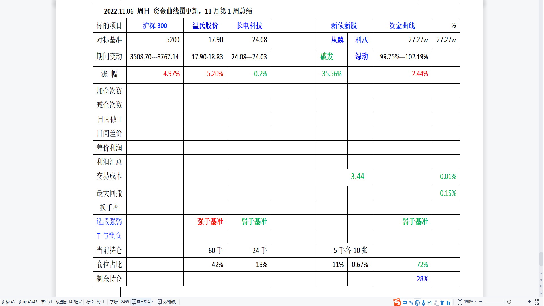Open the 190% zoom level dropdown
This screenshot has height=306, width=544.
tap(470, 302)
